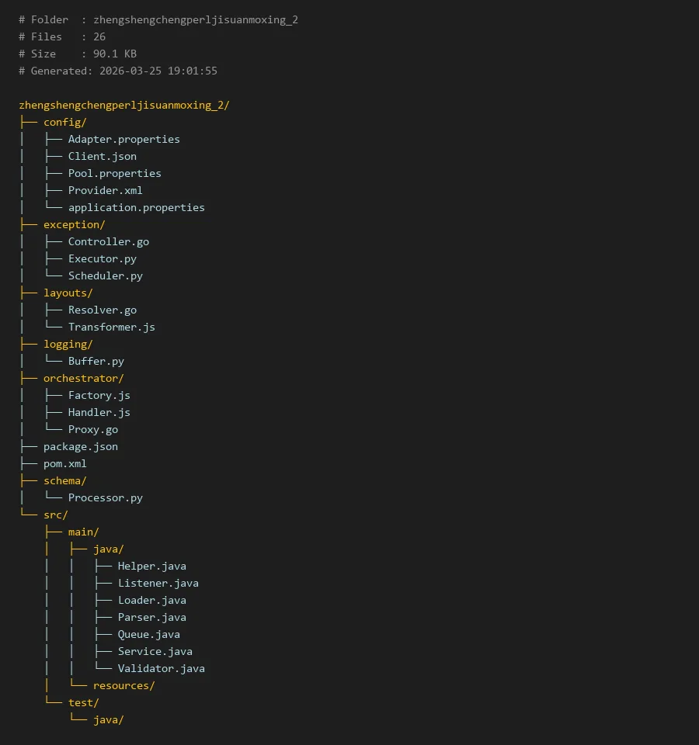This screenshot has width=699, height=745.
Task: Open Transformer.js file
Action: click(x=111, y=327)
